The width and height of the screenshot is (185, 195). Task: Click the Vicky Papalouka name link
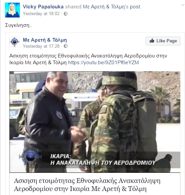point(43,7)
